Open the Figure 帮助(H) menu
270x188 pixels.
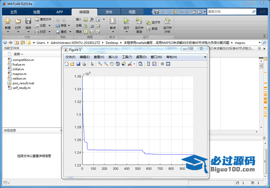[171, 57]
